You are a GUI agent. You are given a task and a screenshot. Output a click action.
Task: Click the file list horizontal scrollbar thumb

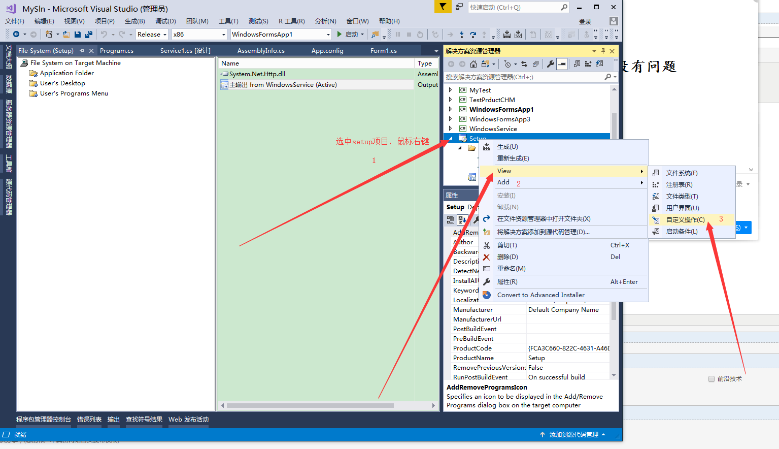pos(310,406)
